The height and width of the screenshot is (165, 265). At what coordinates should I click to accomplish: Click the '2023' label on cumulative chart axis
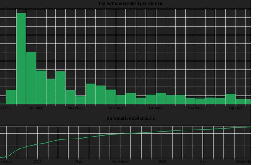click(162, 161)
